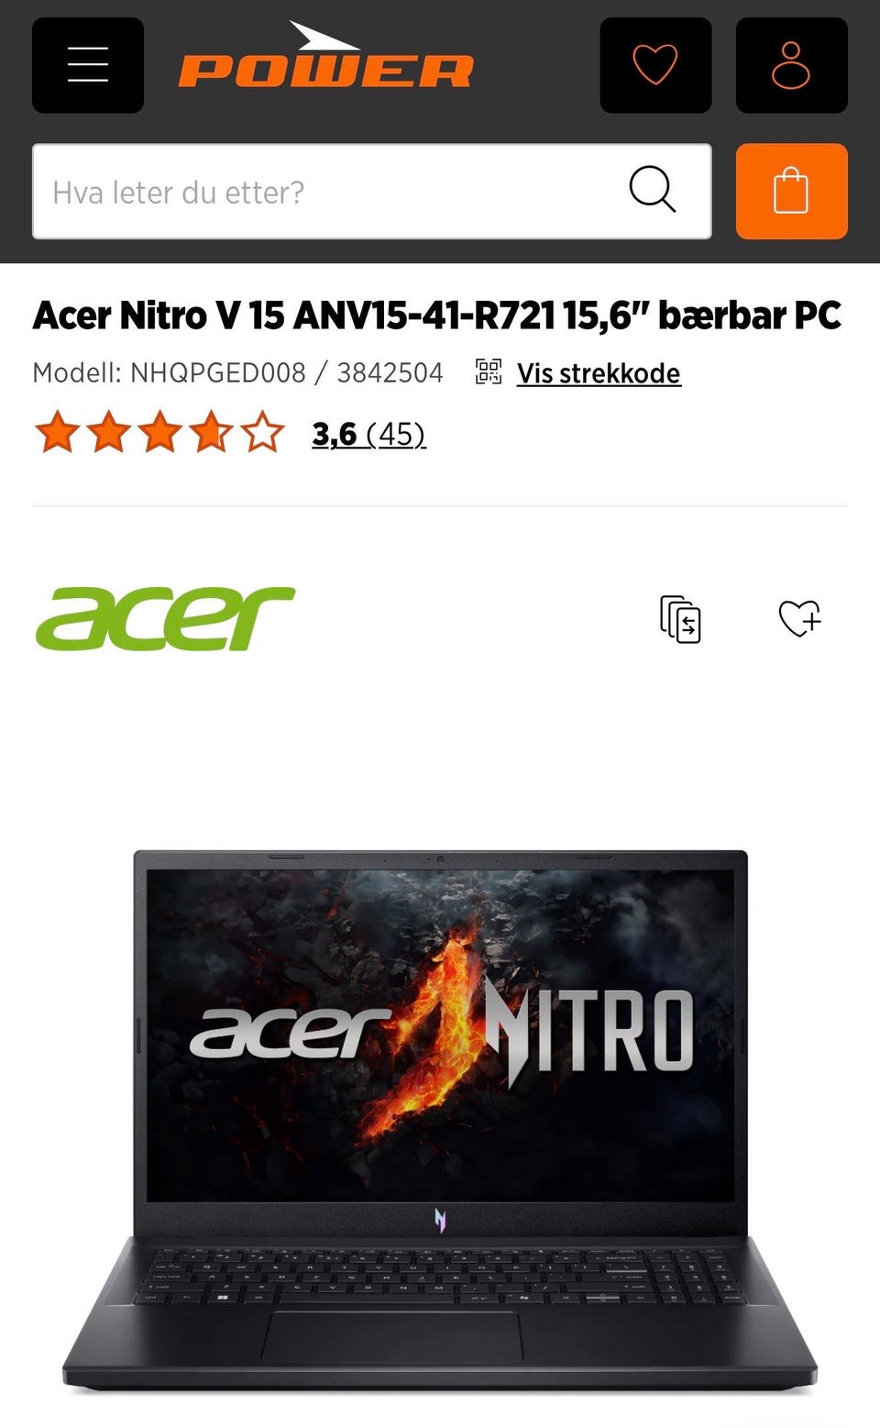Open the Acer Nitro laptop product image
The height and width of the screenshot is (1428, 880).
(440, 1122)
